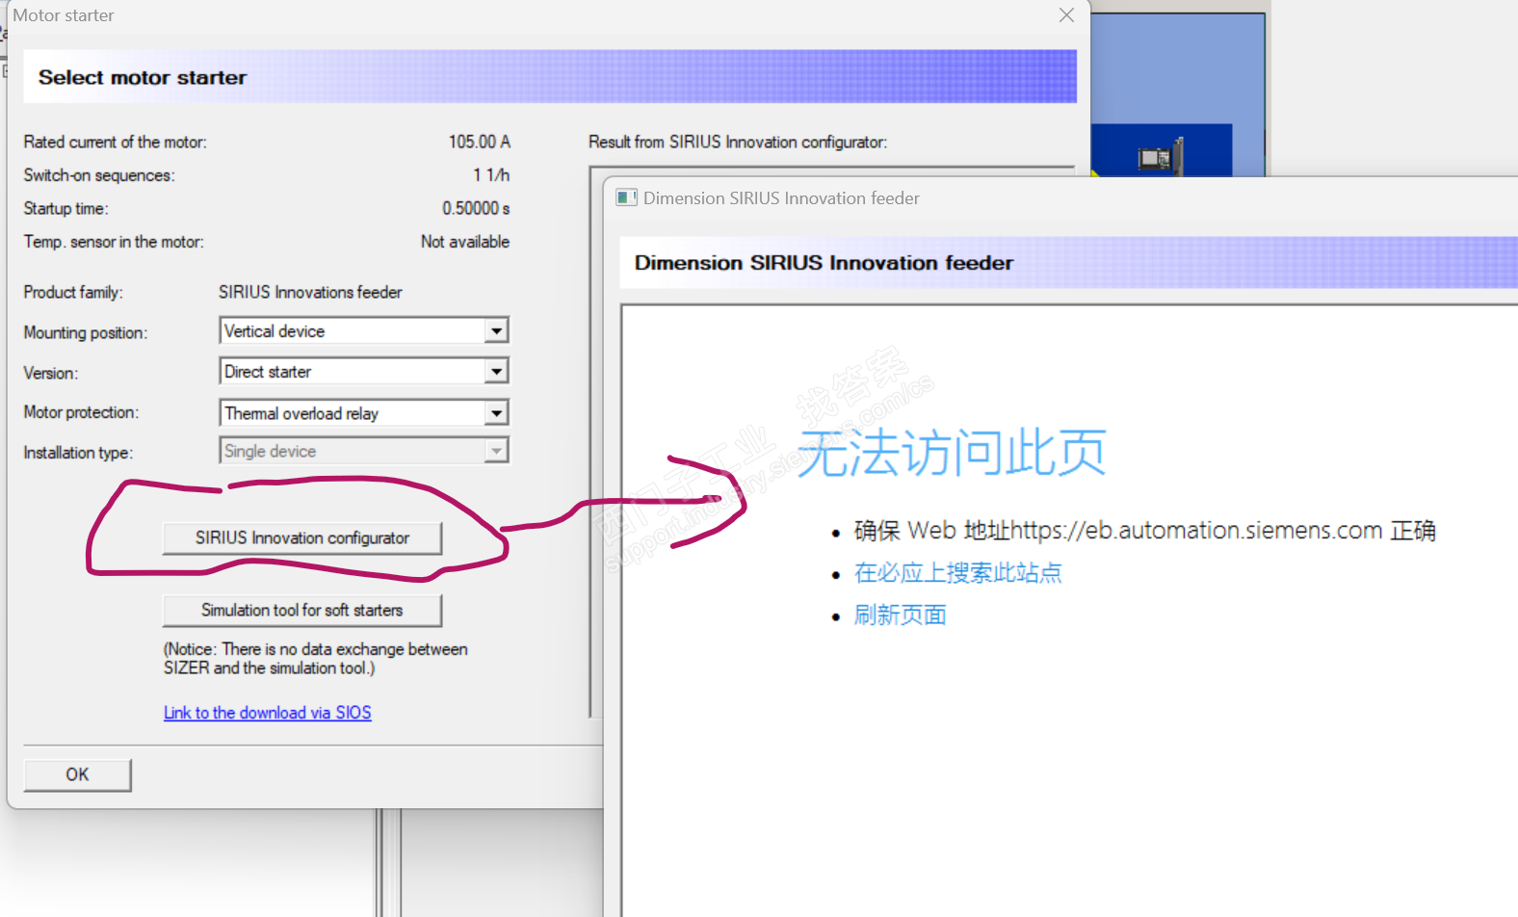Close the Motor starter dialog

(1066, 15)
